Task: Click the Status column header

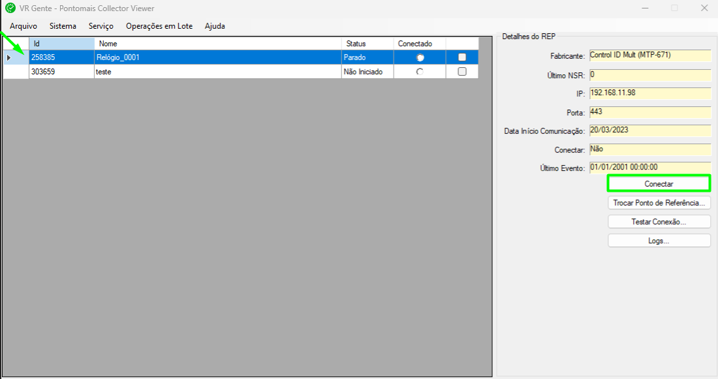Action: click(367, 44)
